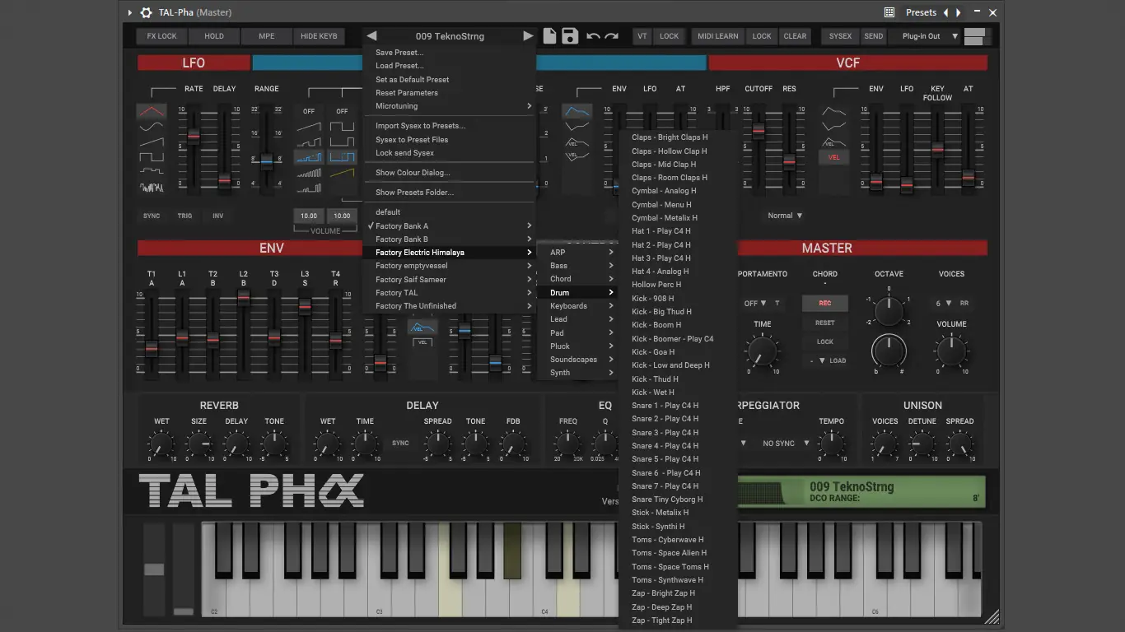Screen dimensions: 1125x632
Task: Redo the last change
Action: [x=611, y=36]
